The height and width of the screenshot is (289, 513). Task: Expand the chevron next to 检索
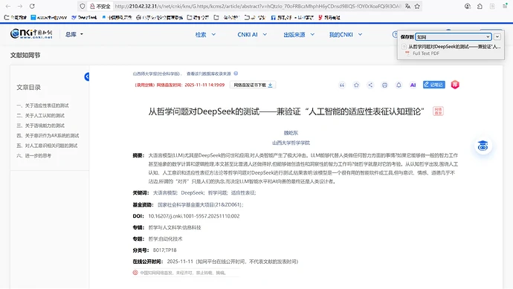[x=213, y=34]
